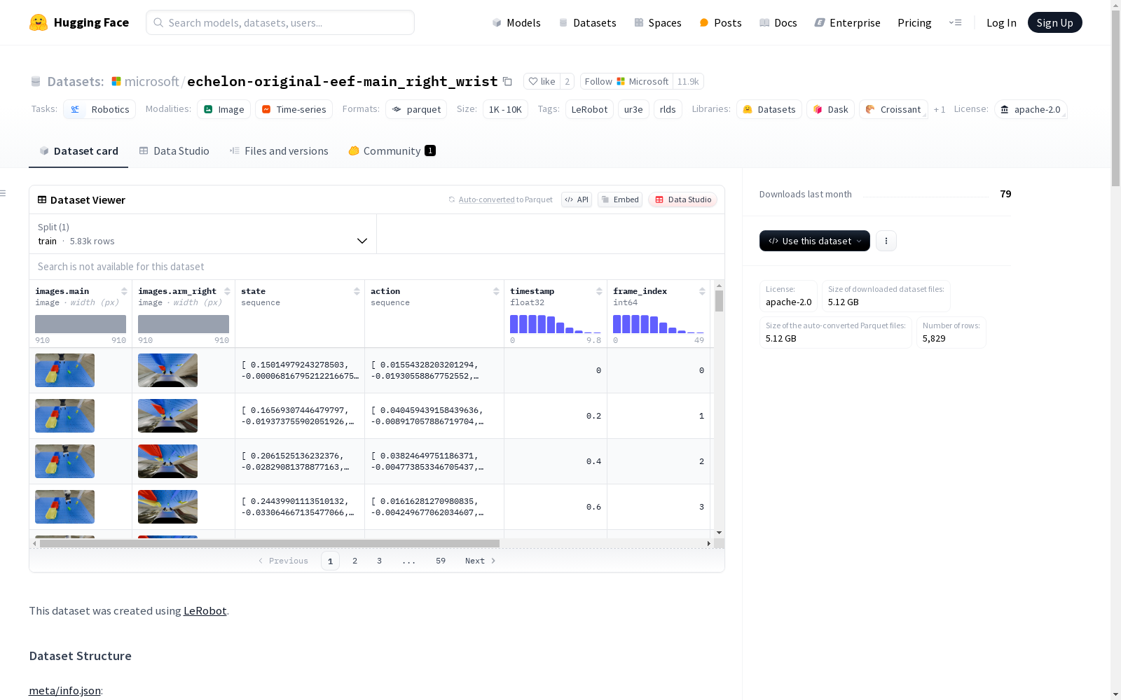1121x700 pixels.
Task: Open the navigation more-options menu icon
Action: point(955,22)
